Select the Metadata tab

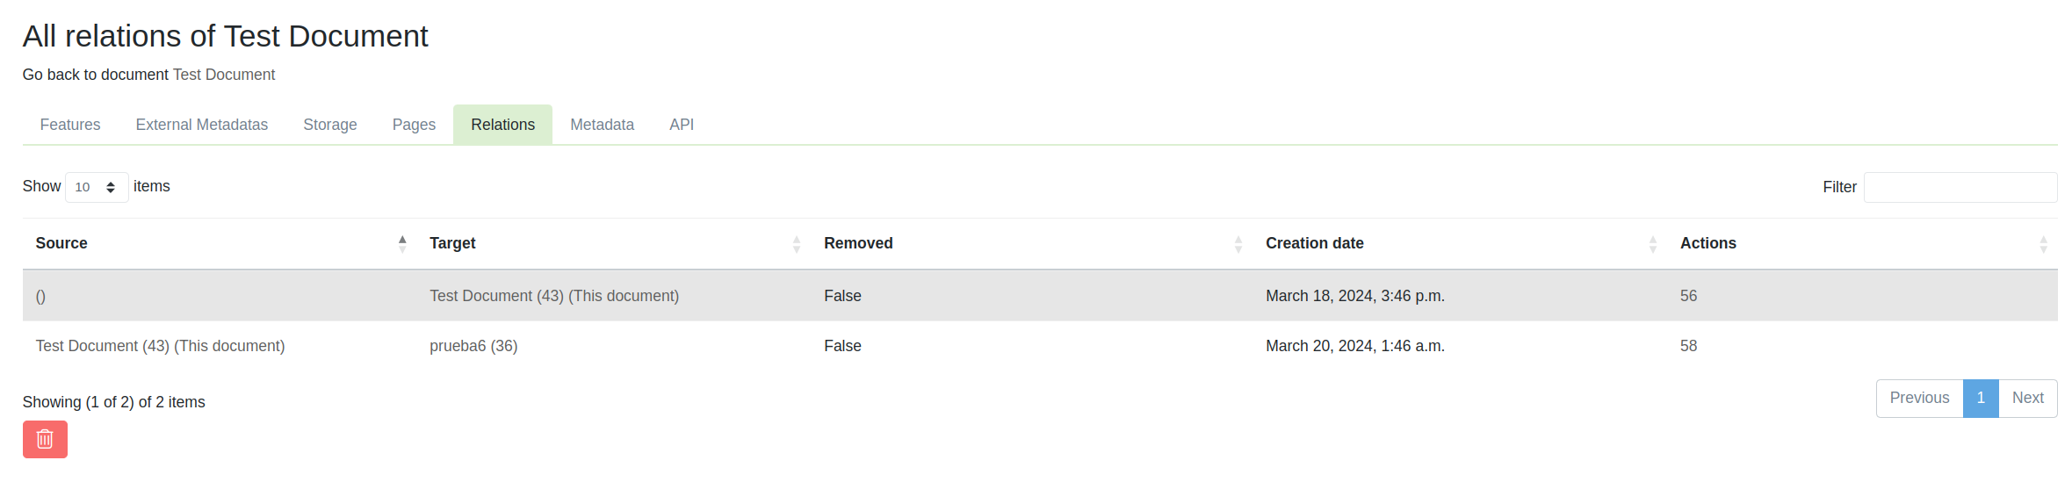(x=602, y=125)
